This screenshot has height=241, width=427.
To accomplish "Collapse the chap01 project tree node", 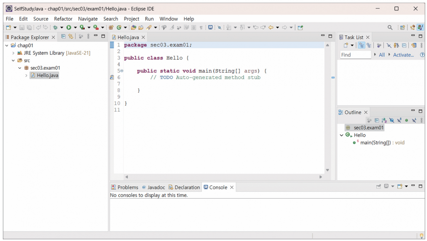I will [7, 46].
